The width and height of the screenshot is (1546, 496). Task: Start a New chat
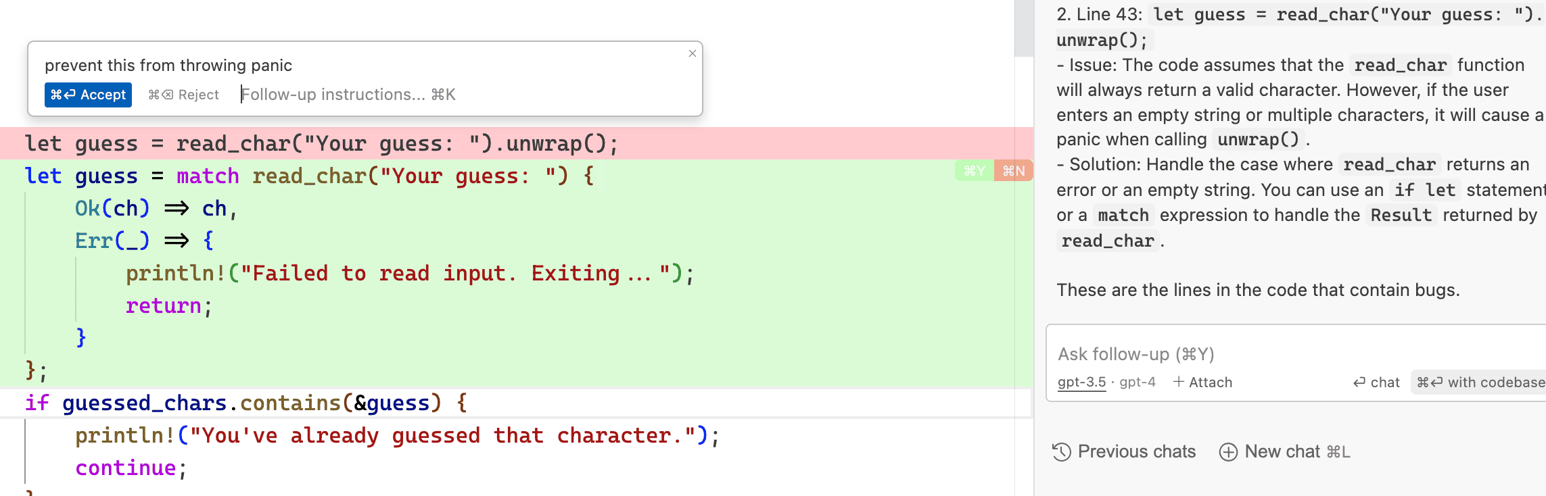pos(1283,451)
